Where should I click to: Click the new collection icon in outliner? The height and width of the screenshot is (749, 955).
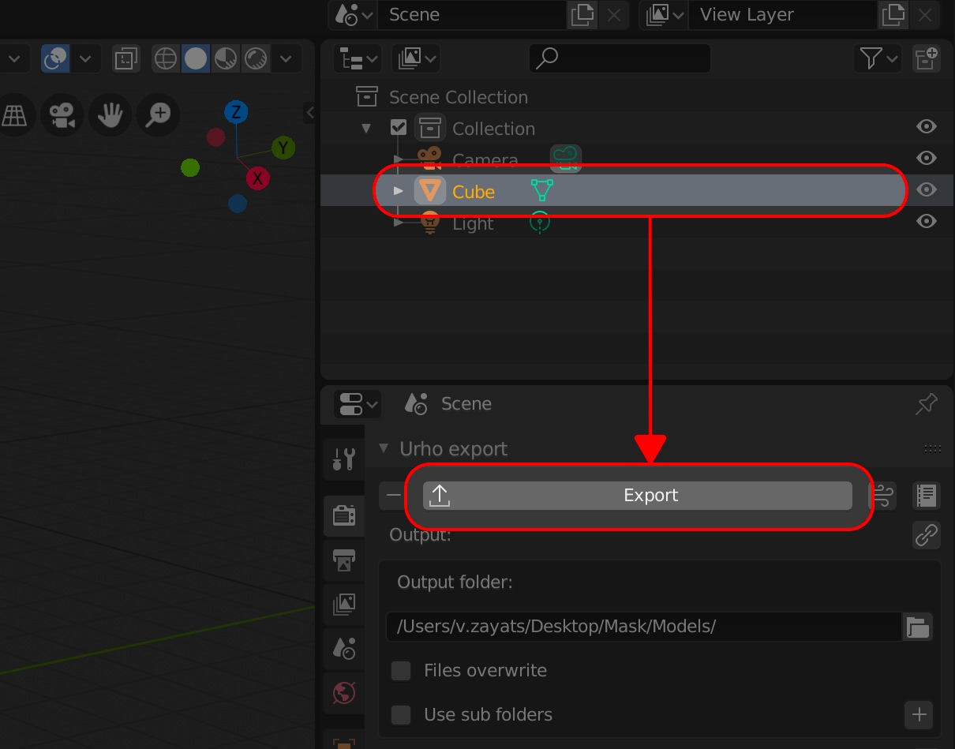pyautogui.click(x=926, y=58)
